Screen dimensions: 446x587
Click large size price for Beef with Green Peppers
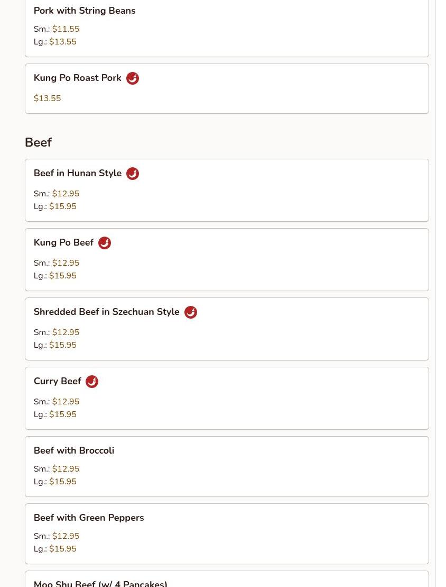point(63,549)
